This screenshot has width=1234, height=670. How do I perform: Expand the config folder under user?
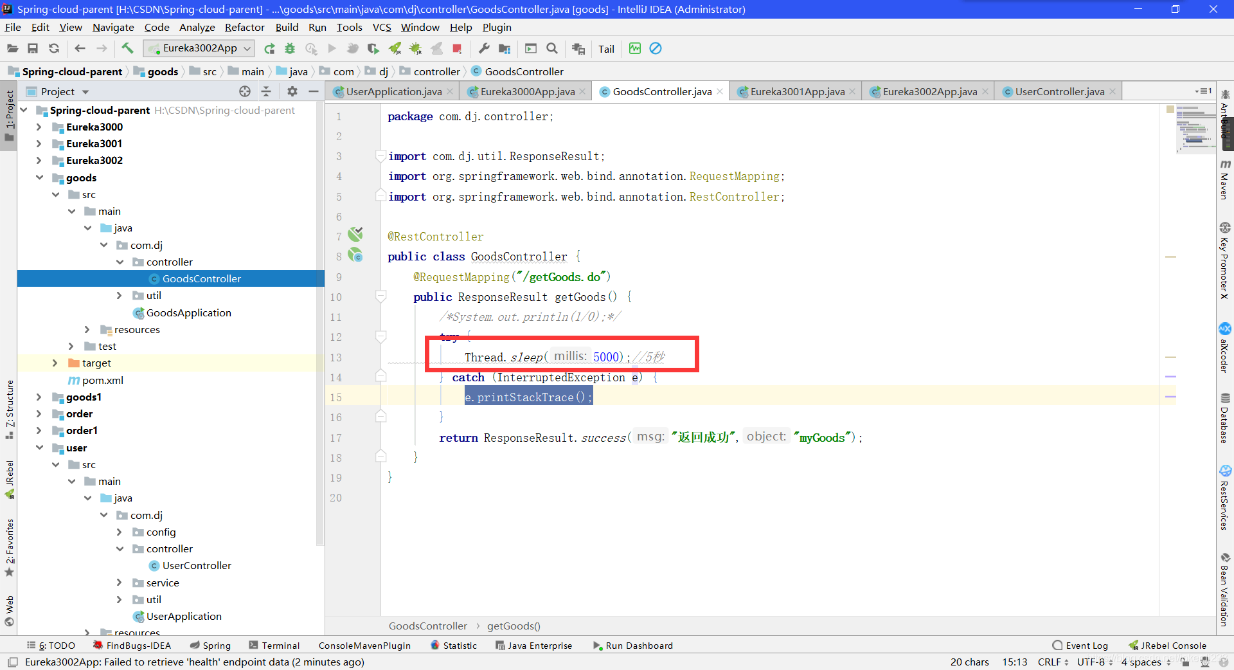tap(120, 532)
